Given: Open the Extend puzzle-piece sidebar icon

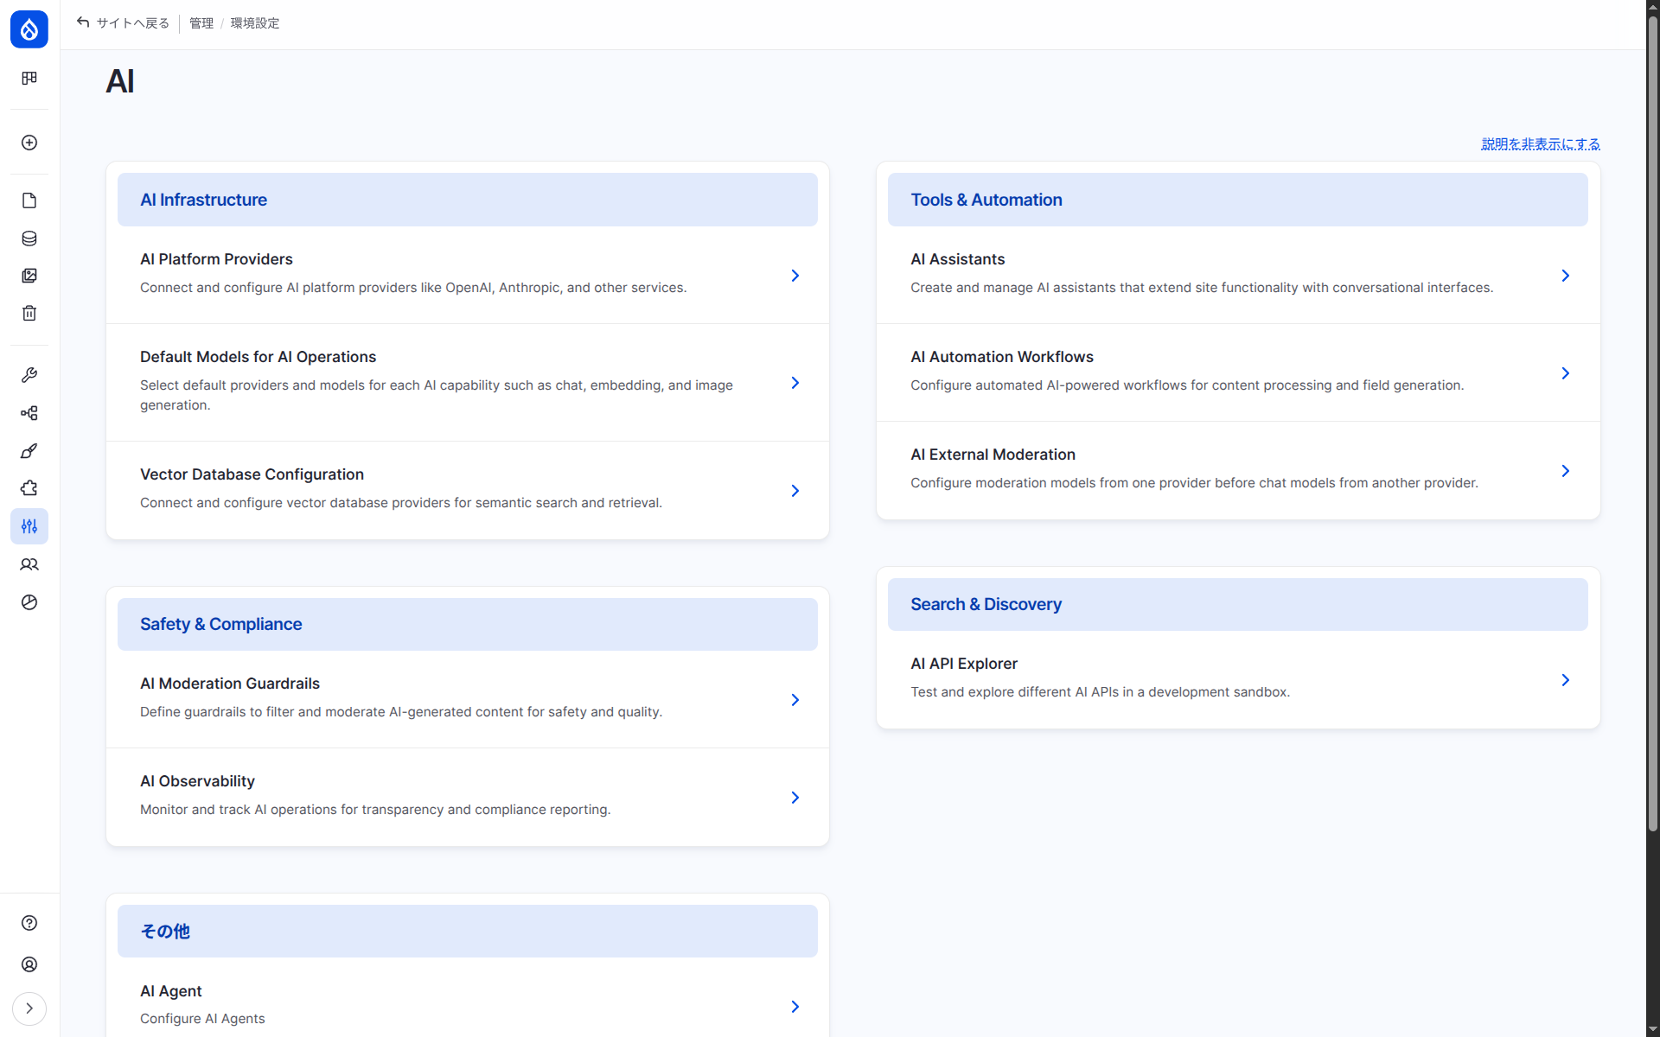Looking at the screenshot, I should (29, 488).
